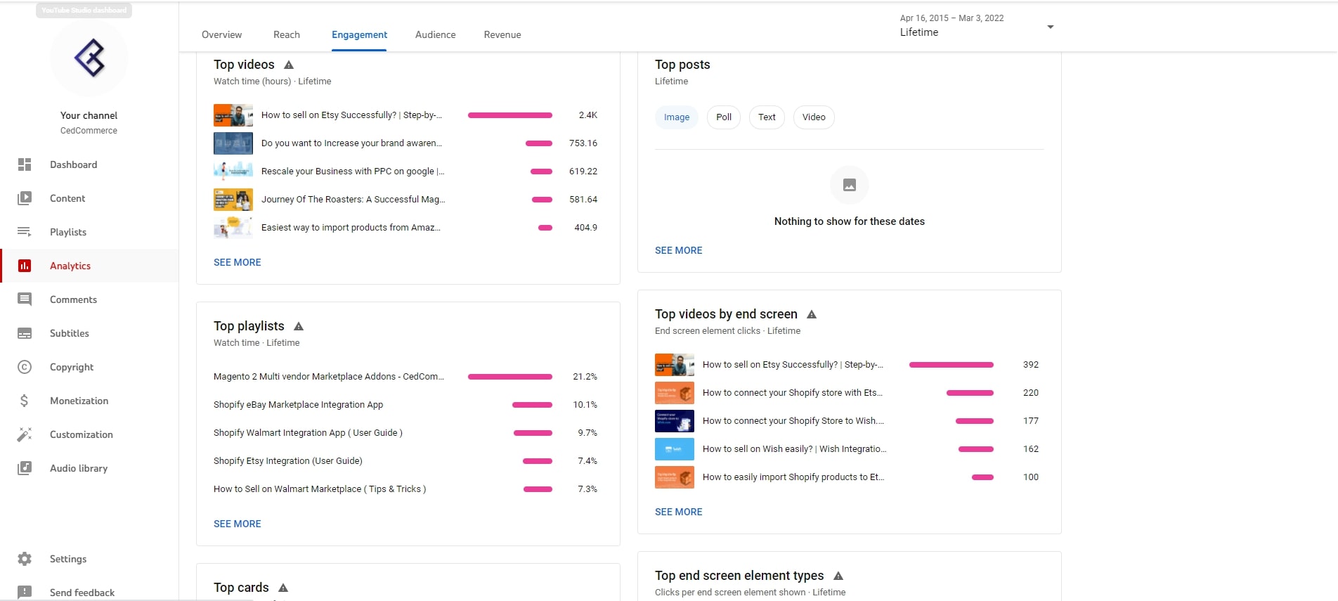This screenshot has width=1338, height=601.
Task: Switch to the Reach tab
Action: point(287,34)
